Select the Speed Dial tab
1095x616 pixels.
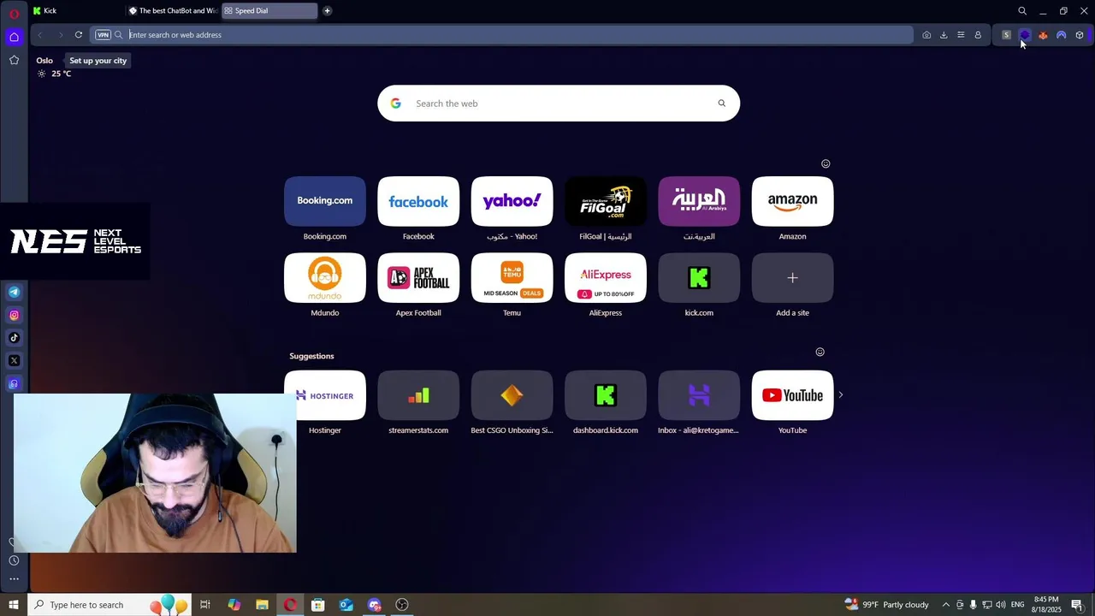[269, 11]
